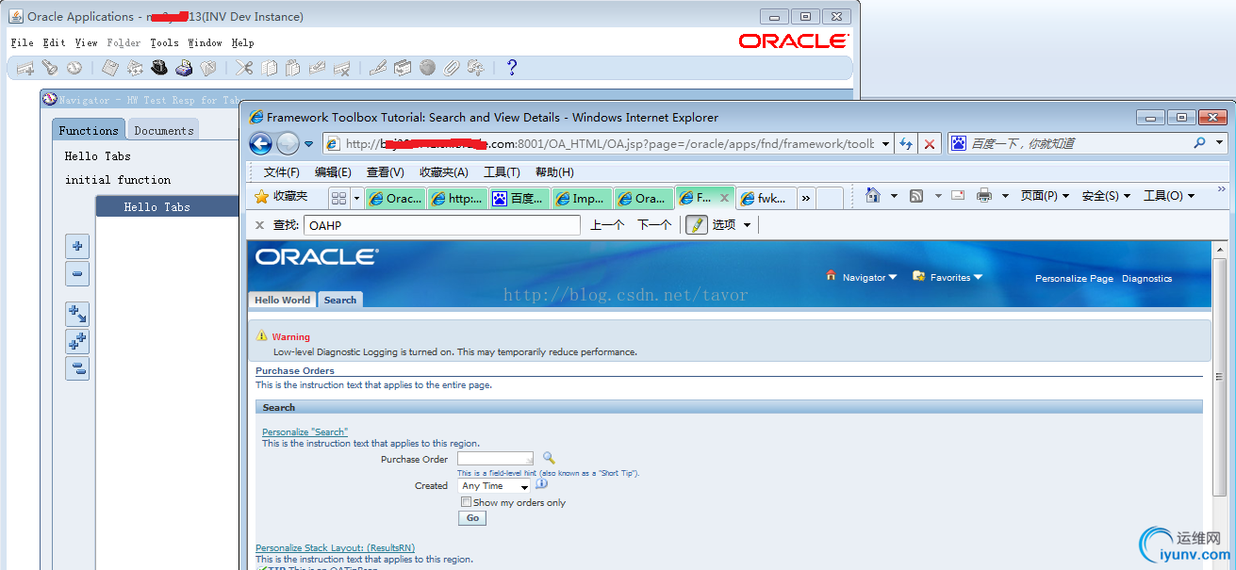Select 'initial function' in Navigator Functions list
1236x570 pixels.
click(x=118, y=179)
